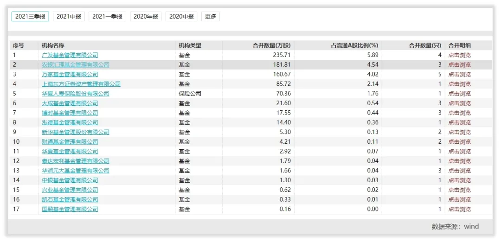Open 中银基金管理有限公司 link
The height and width of the screenshot is (242, 501).
point(70,180)
